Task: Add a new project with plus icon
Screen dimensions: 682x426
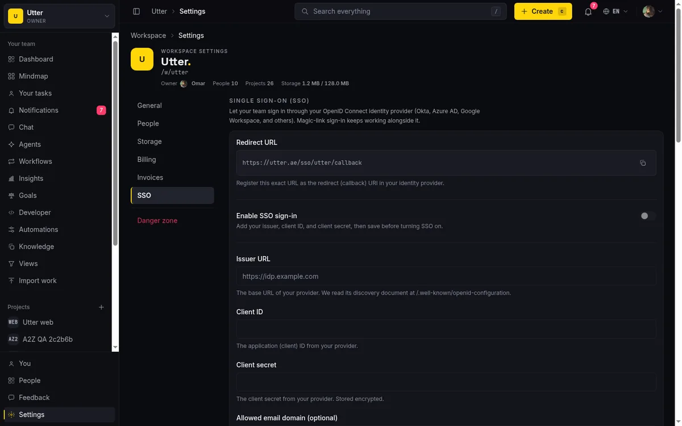Action: 101,307
